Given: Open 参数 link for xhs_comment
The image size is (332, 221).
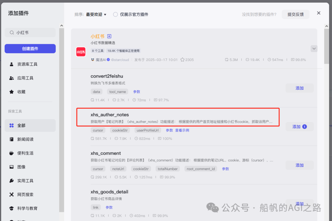Looking at the screenshot, I should click(x=225, y=169).
